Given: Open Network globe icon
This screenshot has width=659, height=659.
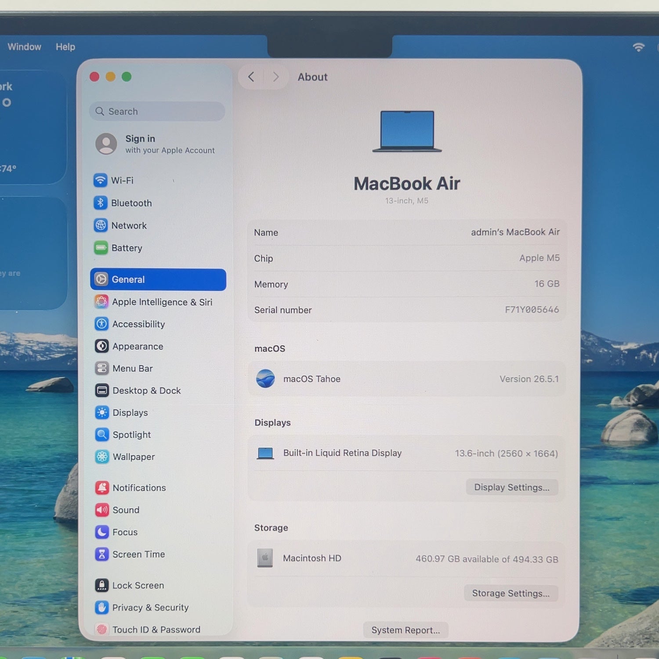Looking at the screenshot, I should point(101,225).
